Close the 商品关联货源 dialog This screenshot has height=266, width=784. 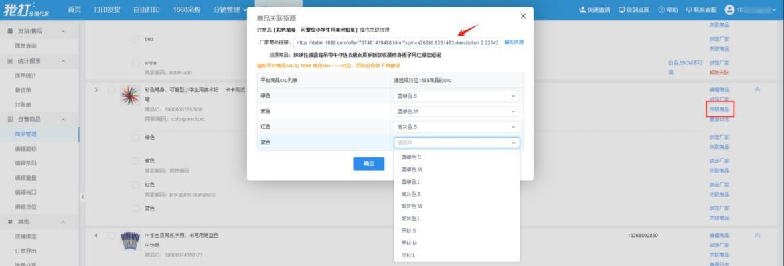pos(522,16)
